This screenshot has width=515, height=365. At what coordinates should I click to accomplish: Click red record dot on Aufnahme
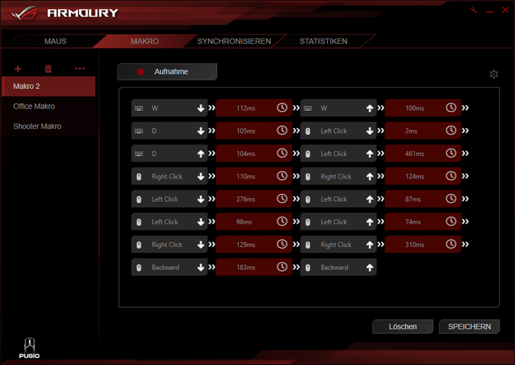click(x=141, y=72)
